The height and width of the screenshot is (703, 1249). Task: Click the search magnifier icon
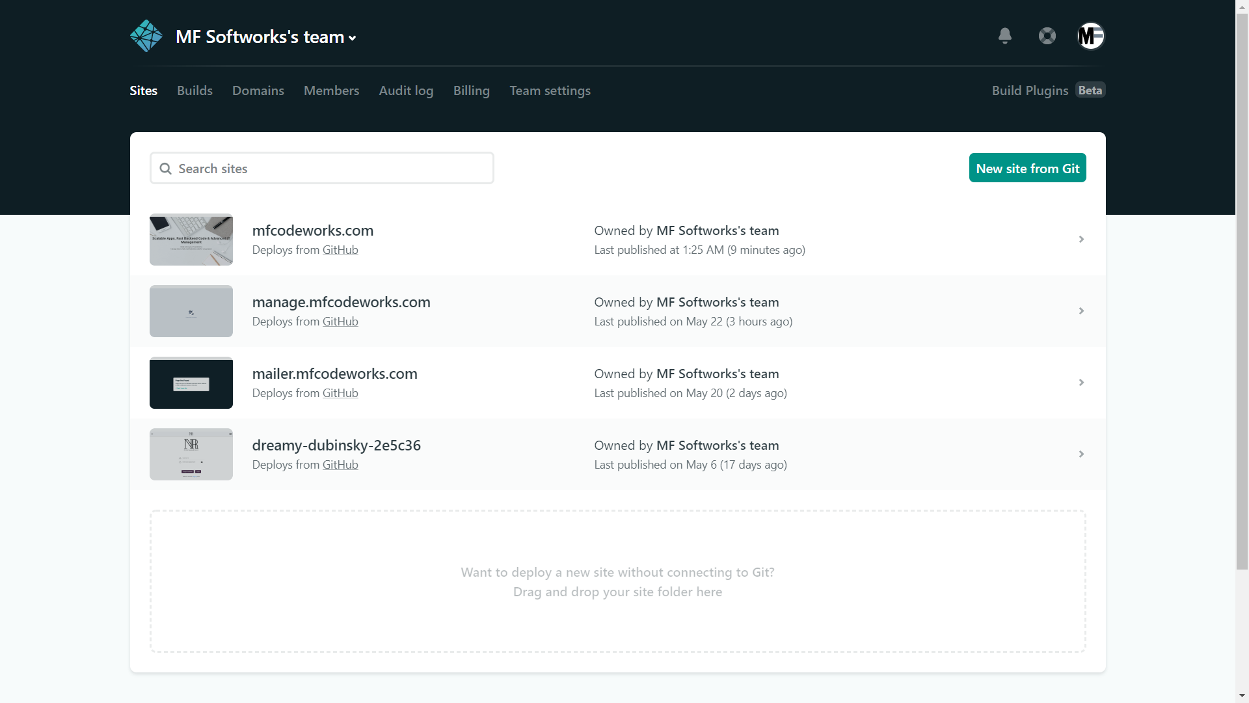coord(166,169)
